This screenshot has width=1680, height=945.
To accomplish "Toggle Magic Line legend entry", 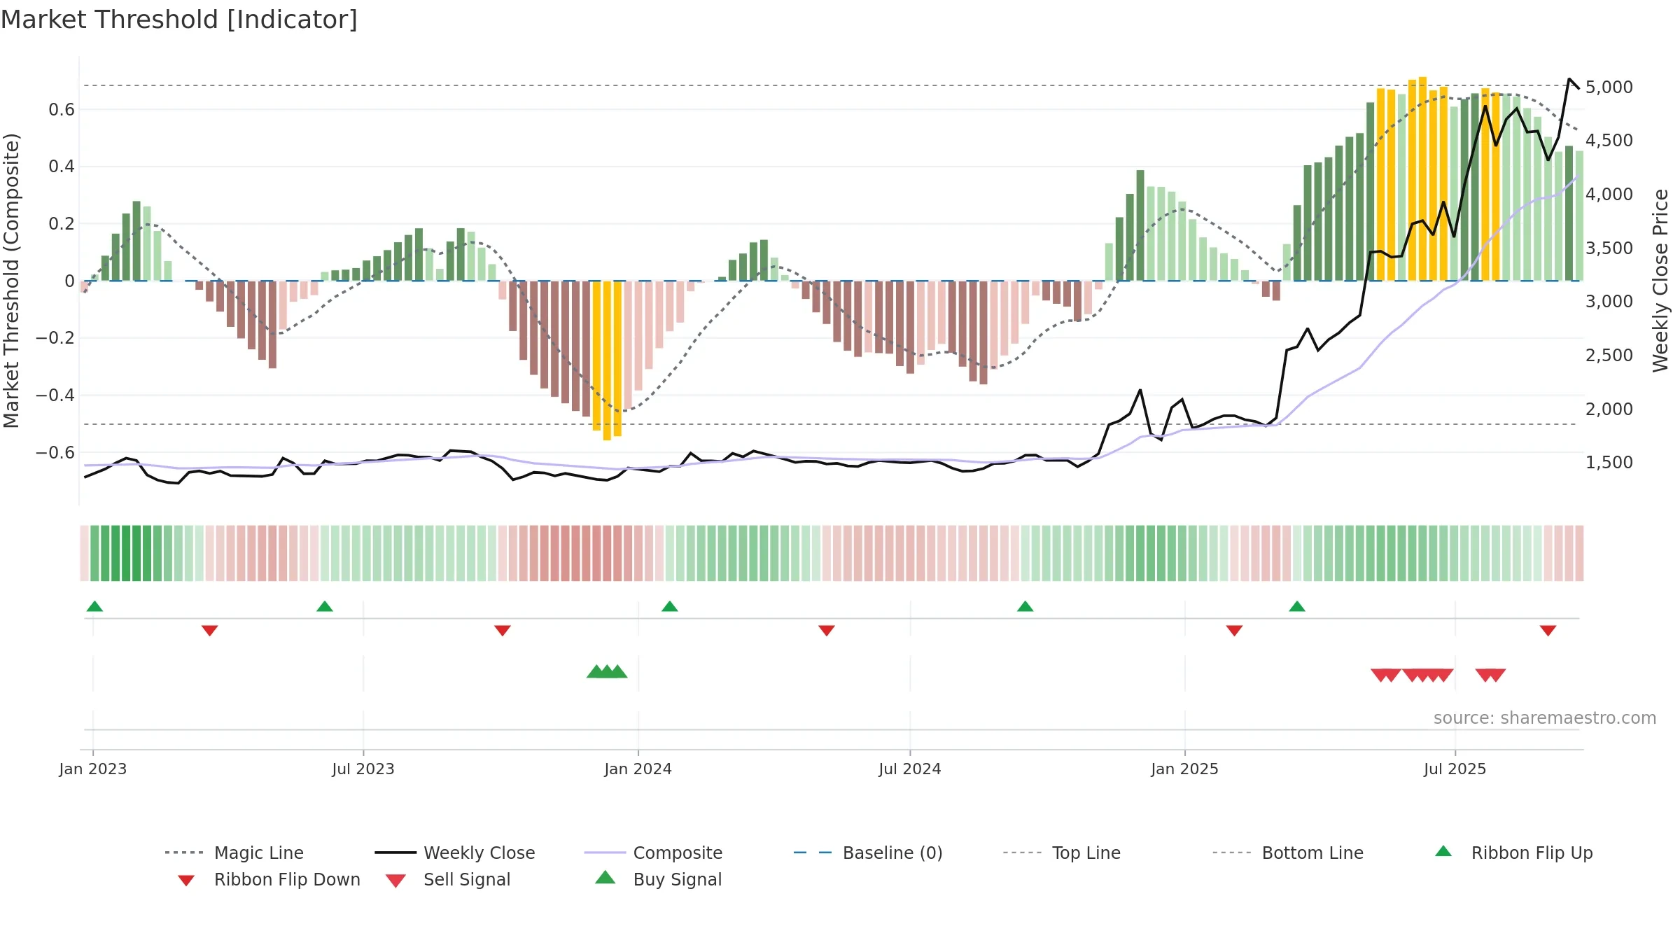I will (234, 853).
